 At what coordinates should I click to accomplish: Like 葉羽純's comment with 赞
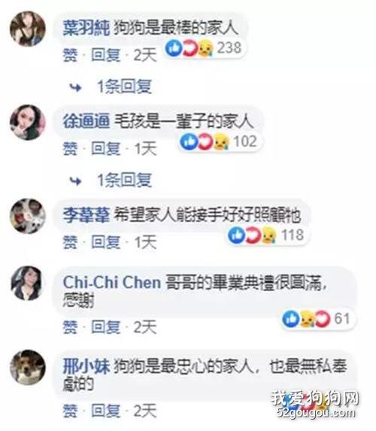pos(70,55)
